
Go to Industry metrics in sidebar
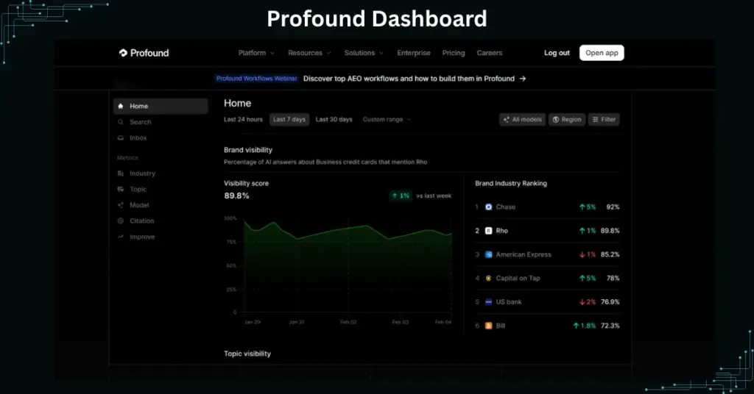(142, 173)
